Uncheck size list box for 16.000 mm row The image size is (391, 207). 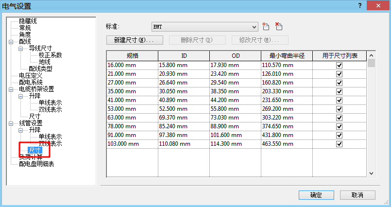coord(339,65)
